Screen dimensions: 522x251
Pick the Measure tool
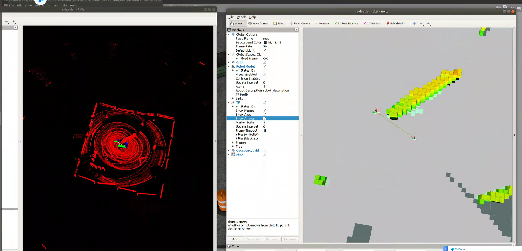322,23
